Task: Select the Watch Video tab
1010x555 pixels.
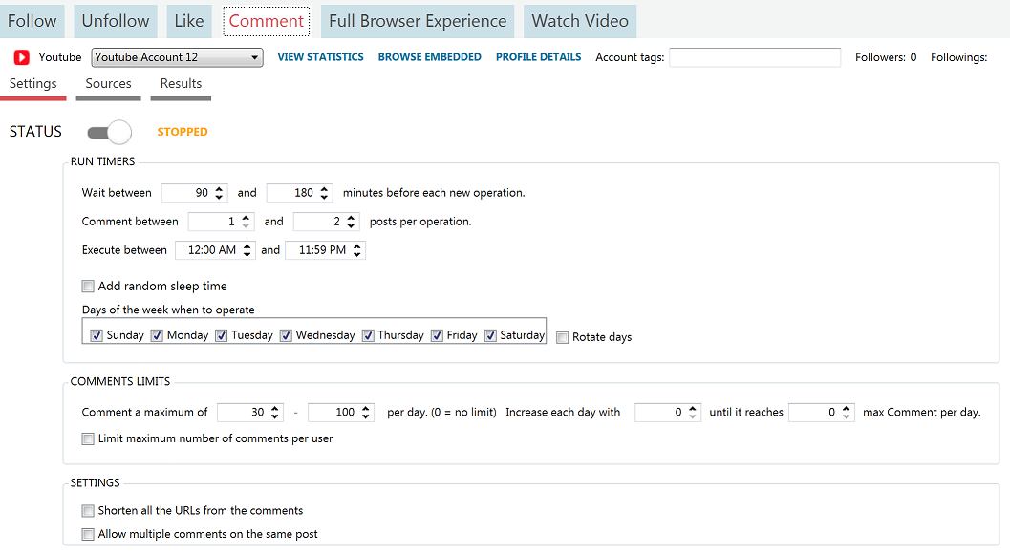Action: pos(580,21)
